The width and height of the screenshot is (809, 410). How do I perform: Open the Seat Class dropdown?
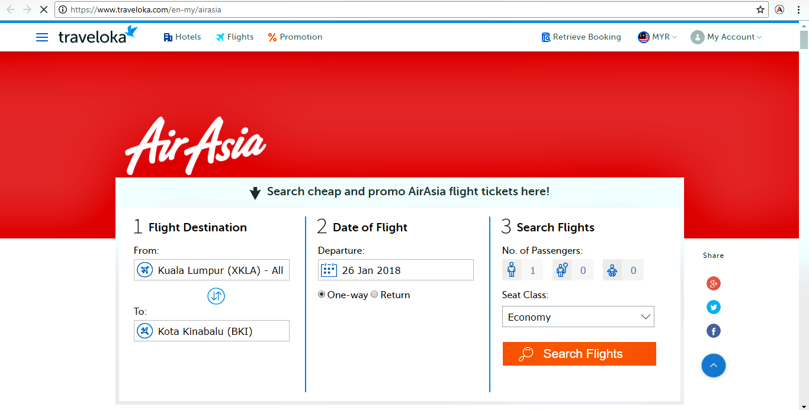click(x=578, y=317)
